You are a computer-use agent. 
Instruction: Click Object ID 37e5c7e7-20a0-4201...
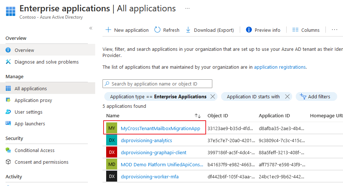tap(231, 140)
